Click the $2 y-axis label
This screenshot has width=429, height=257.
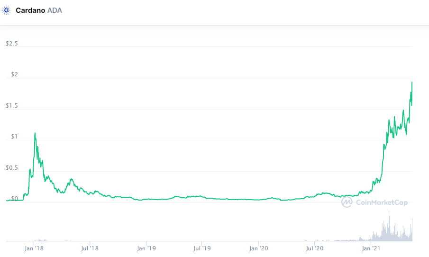pyautogui.click(x=14, y=75)
